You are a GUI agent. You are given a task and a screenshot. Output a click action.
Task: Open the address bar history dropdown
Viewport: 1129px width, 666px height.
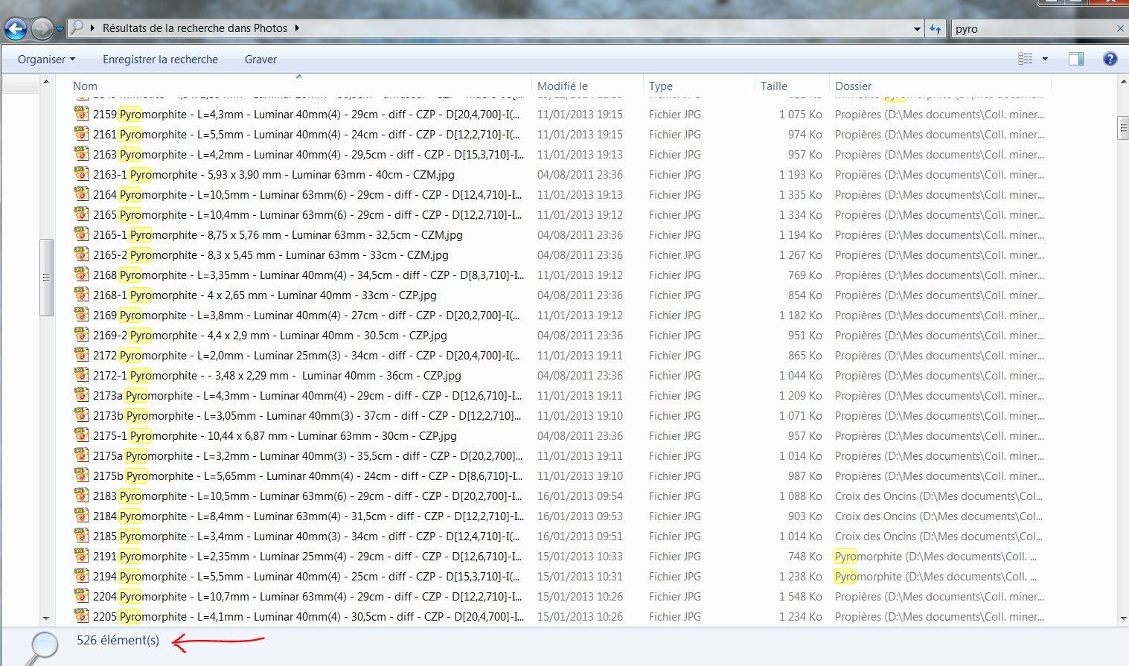click(x=917, y=29)
